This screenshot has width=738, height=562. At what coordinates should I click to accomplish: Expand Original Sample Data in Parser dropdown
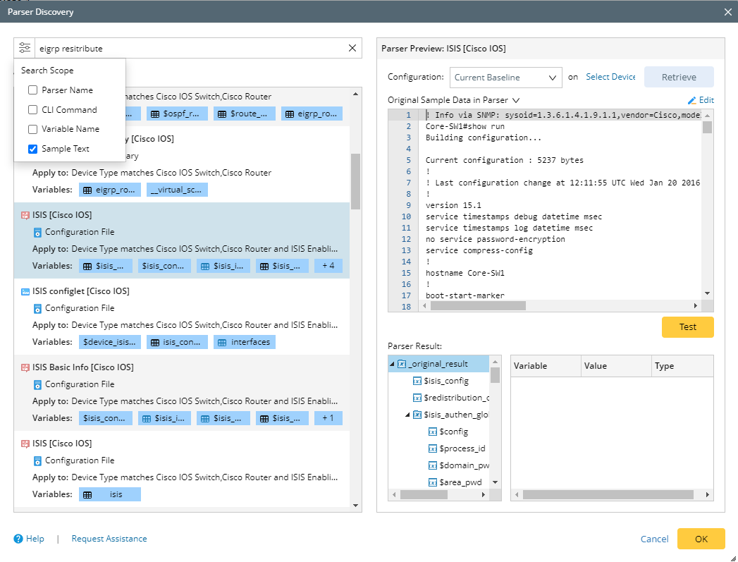[x=516, y=100]
